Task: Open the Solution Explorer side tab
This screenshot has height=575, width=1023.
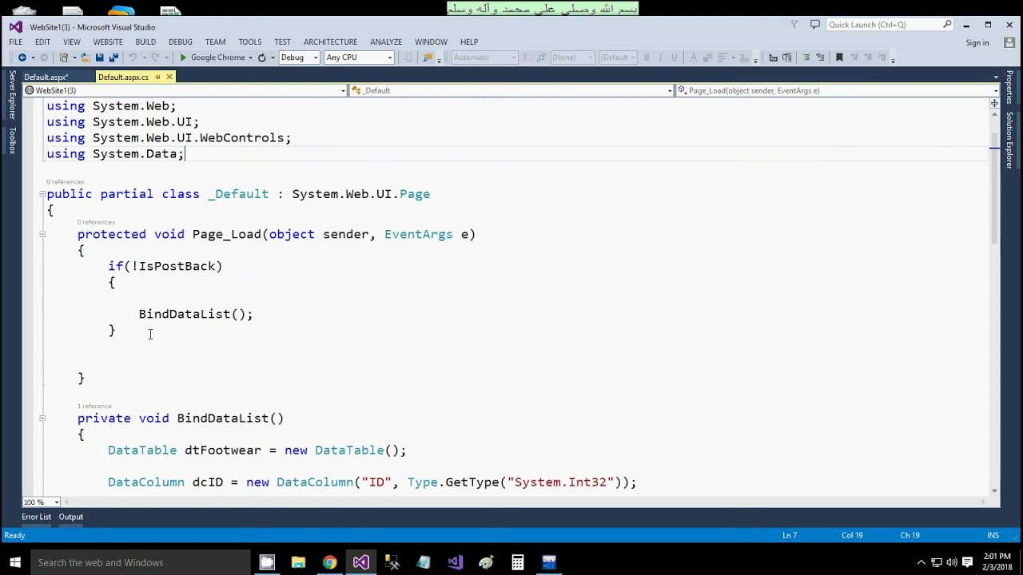Action: tap(1009, 140)
